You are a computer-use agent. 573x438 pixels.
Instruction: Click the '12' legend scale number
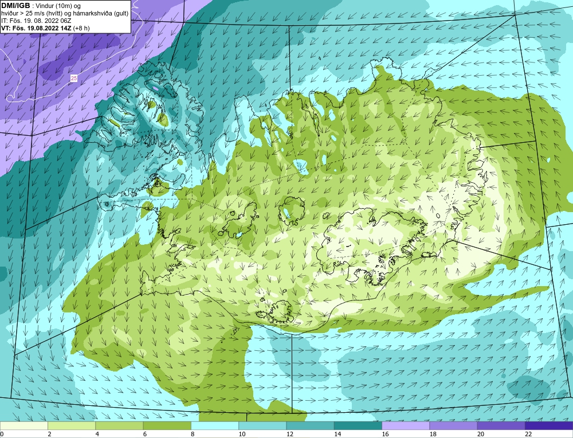tap(290, 434)
